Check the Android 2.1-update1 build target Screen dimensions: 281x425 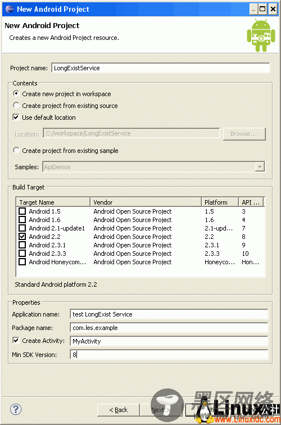coord(22,228)
